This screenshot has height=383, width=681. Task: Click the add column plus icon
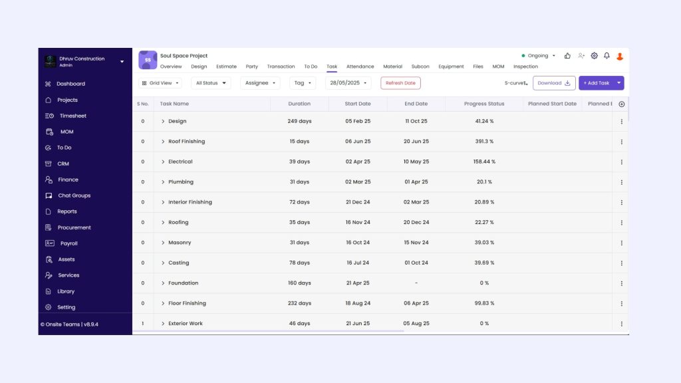coord(622,104)
